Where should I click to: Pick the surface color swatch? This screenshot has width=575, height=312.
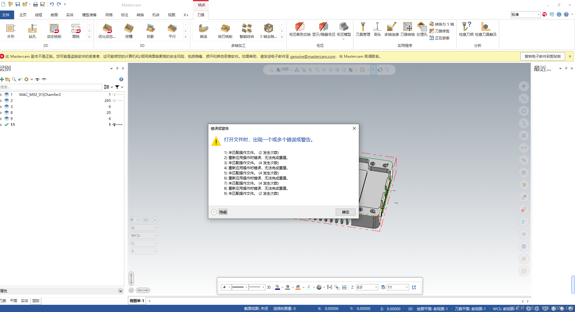pyautogui.click(x=298, y=287)
